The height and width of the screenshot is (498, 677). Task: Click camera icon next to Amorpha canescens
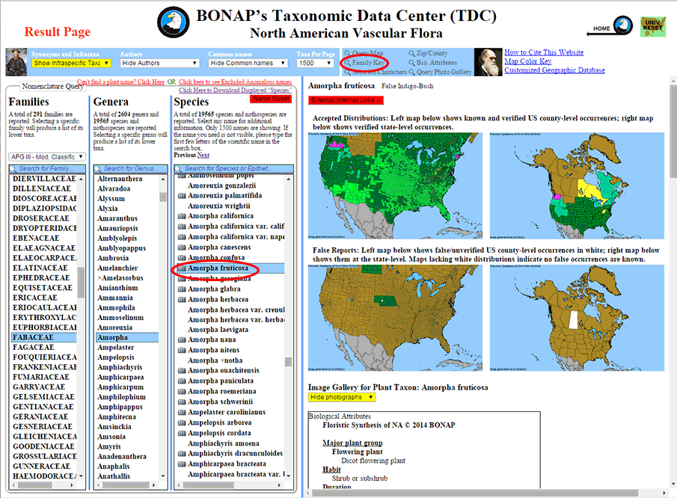pyautogui.click(x=182, y=248)
